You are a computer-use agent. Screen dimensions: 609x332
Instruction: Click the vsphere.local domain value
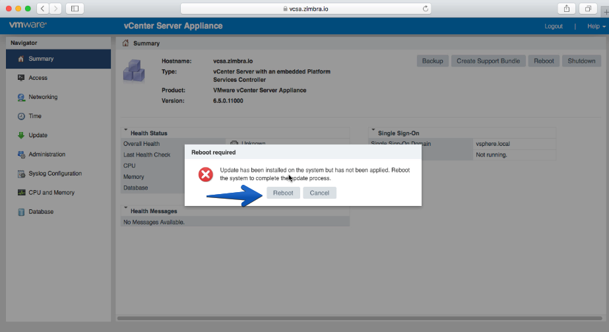[x=493, y=144]
